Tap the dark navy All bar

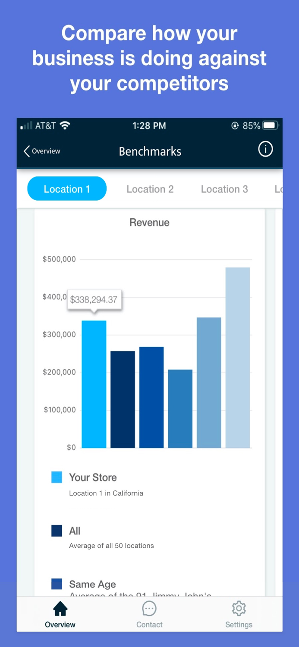click(123, 399)
